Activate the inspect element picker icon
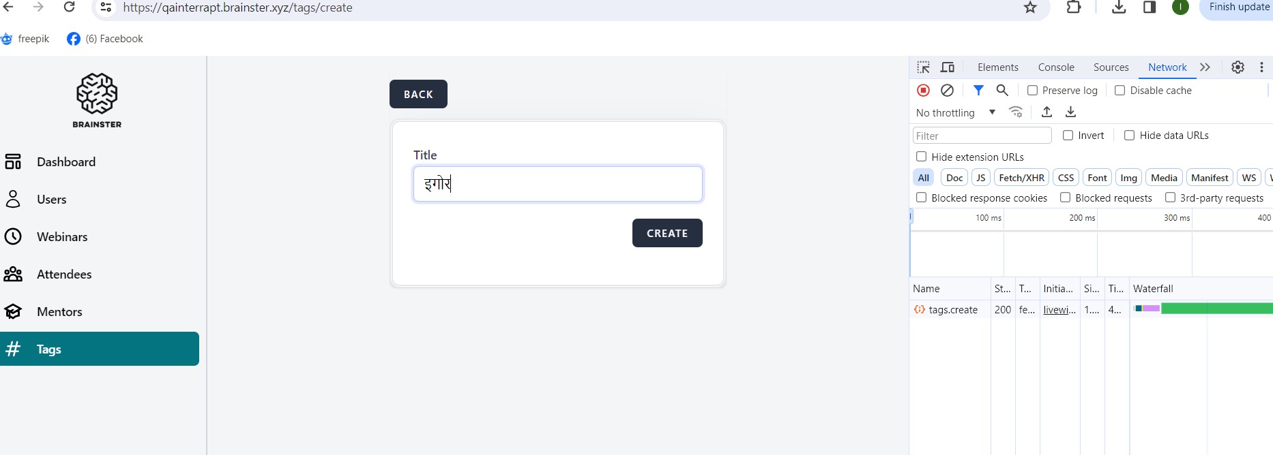This screenshot has width=1273, height=455. pyautogui.click(x=923, y=67)
